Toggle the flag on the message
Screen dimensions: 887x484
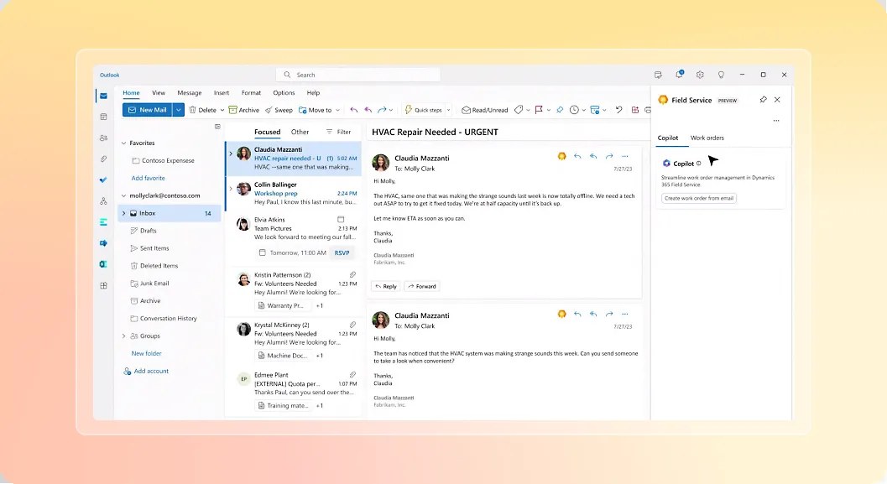tap(539, 110)
